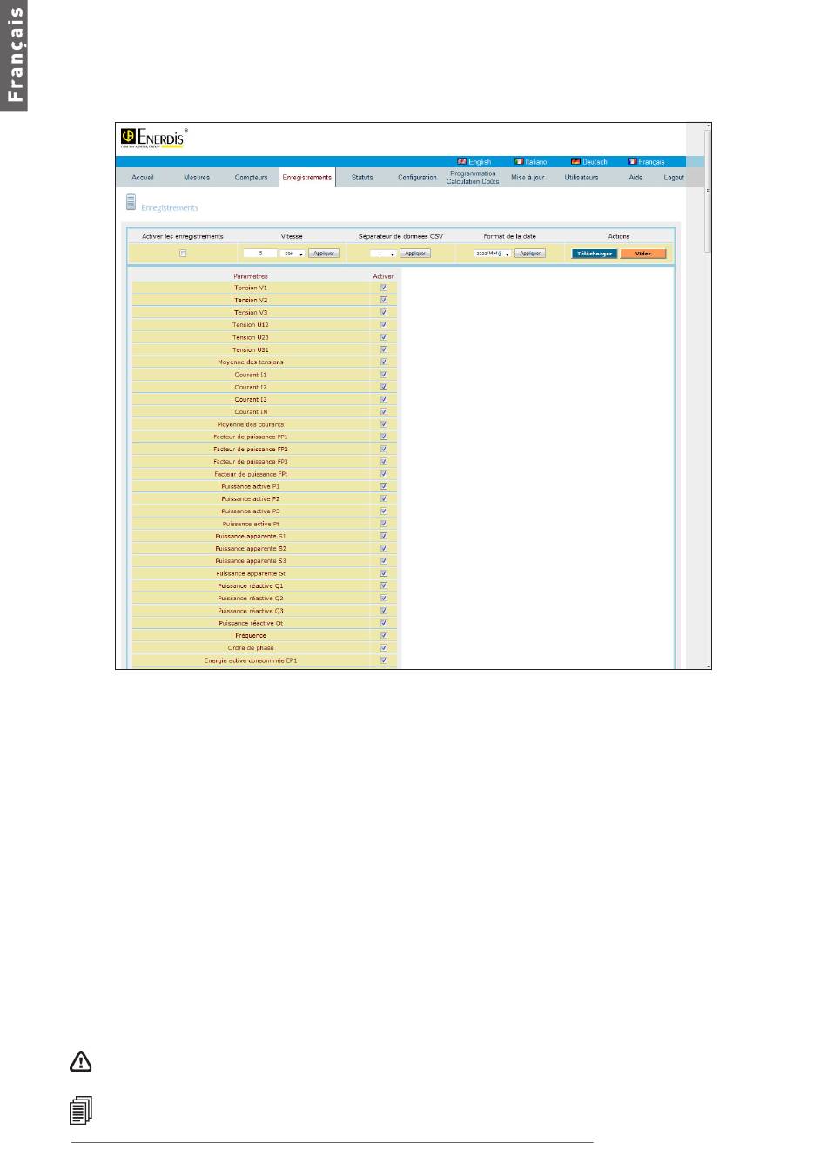Image resolution: width=827 pixels, height=1171 pixels.
Task: Switch language to Deutsch flag
Action: point(576,161)
